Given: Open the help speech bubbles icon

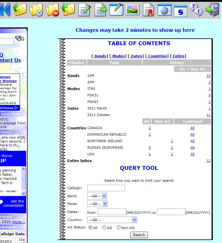Looking at the screenshot, I should pyautogui.click(x=196, y=10).
